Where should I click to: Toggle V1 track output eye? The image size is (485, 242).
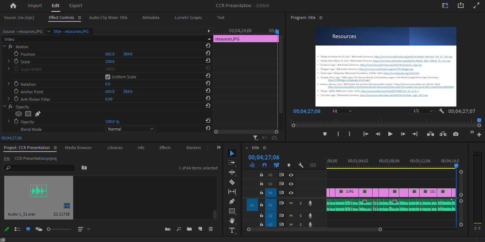click(291, 193)
